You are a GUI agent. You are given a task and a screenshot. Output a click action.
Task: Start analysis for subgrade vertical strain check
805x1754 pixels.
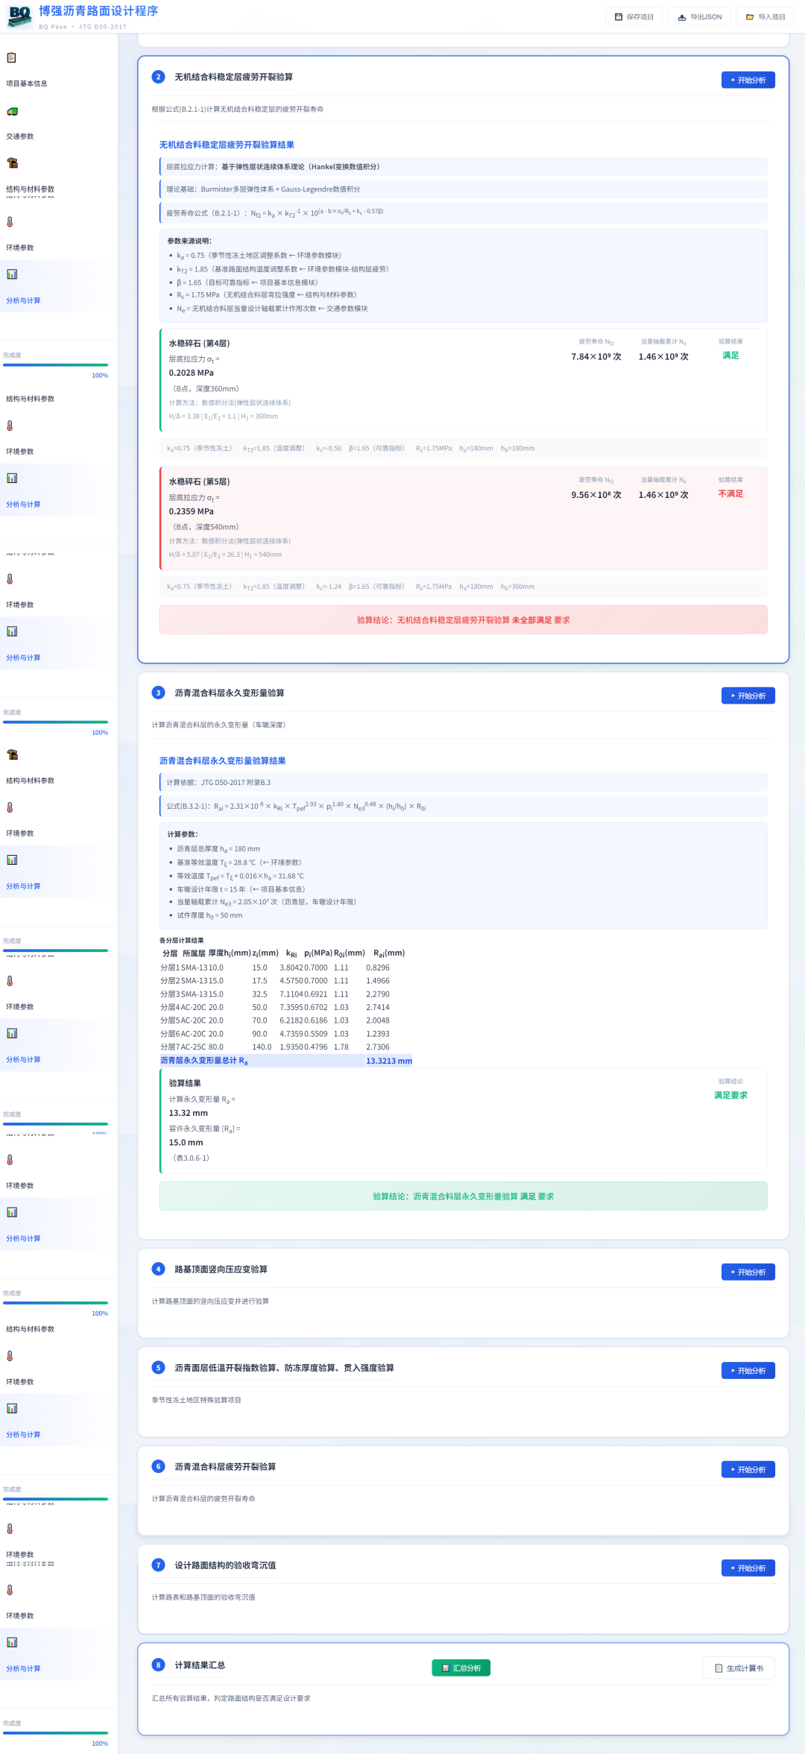748,1272
